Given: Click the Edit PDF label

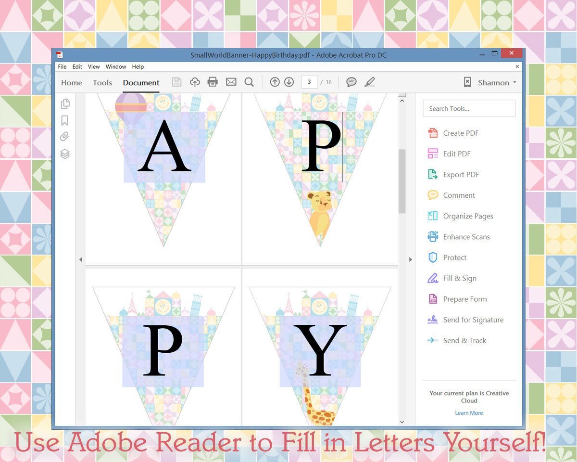Looking at the screenshot, I should (x=457, y=154).
